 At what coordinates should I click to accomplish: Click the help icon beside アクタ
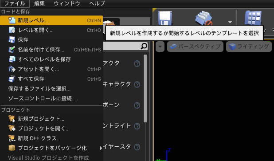[x=137, y=63]
